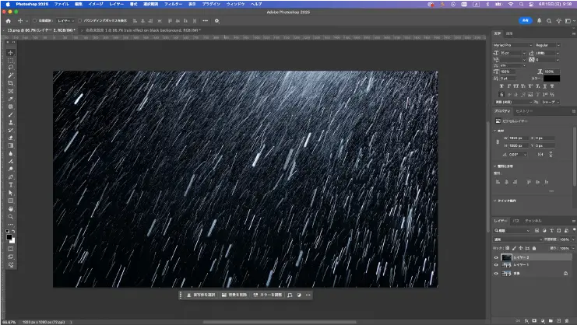
Task: Hide the 背景 layer with its eye icon
Action: click(x=496, y=273)
